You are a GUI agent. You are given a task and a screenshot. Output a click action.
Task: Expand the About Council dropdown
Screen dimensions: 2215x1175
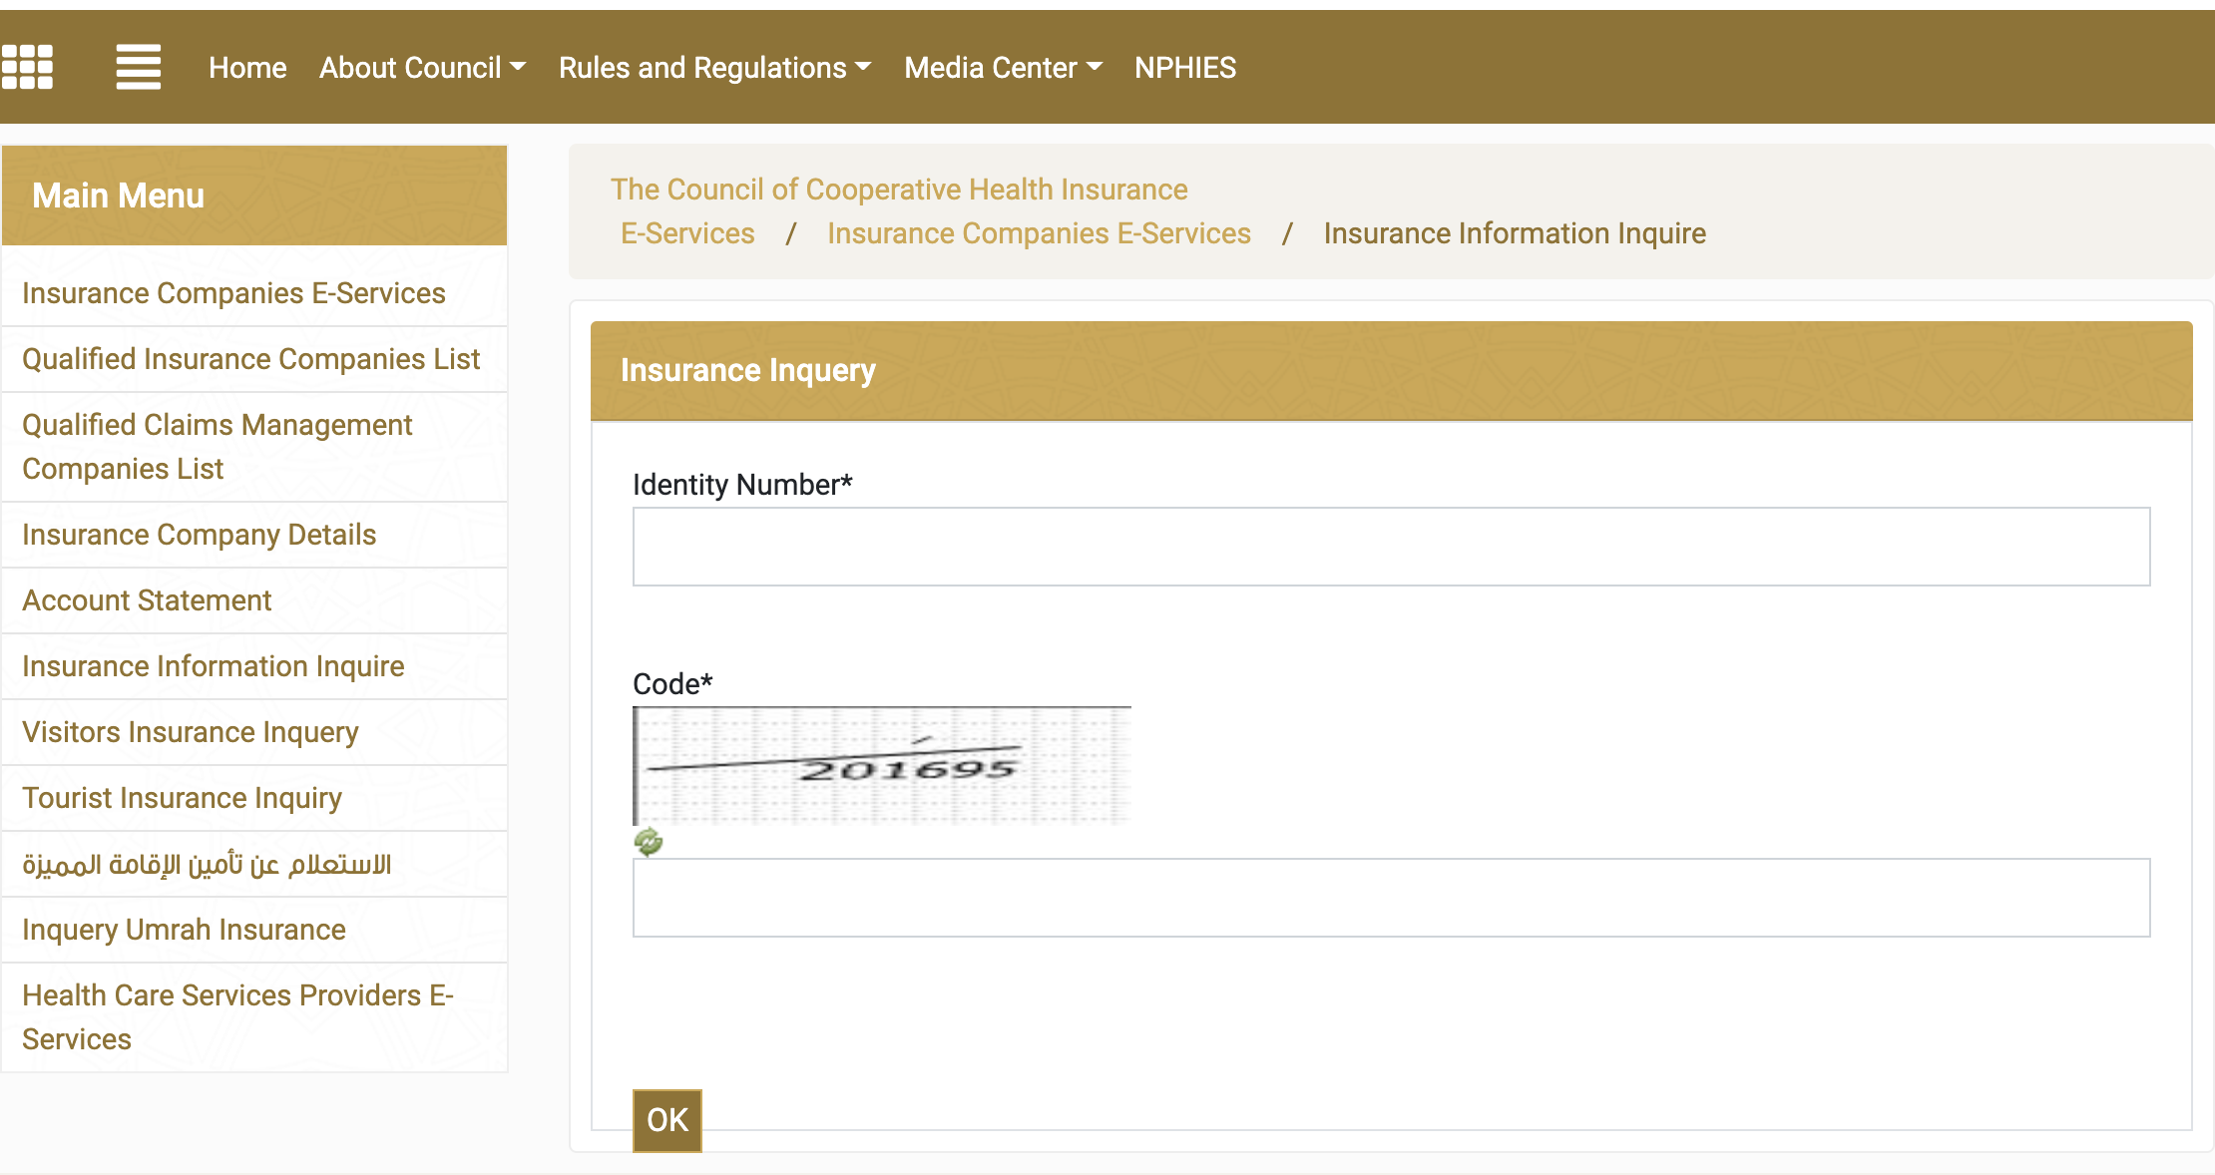[422, 68]
